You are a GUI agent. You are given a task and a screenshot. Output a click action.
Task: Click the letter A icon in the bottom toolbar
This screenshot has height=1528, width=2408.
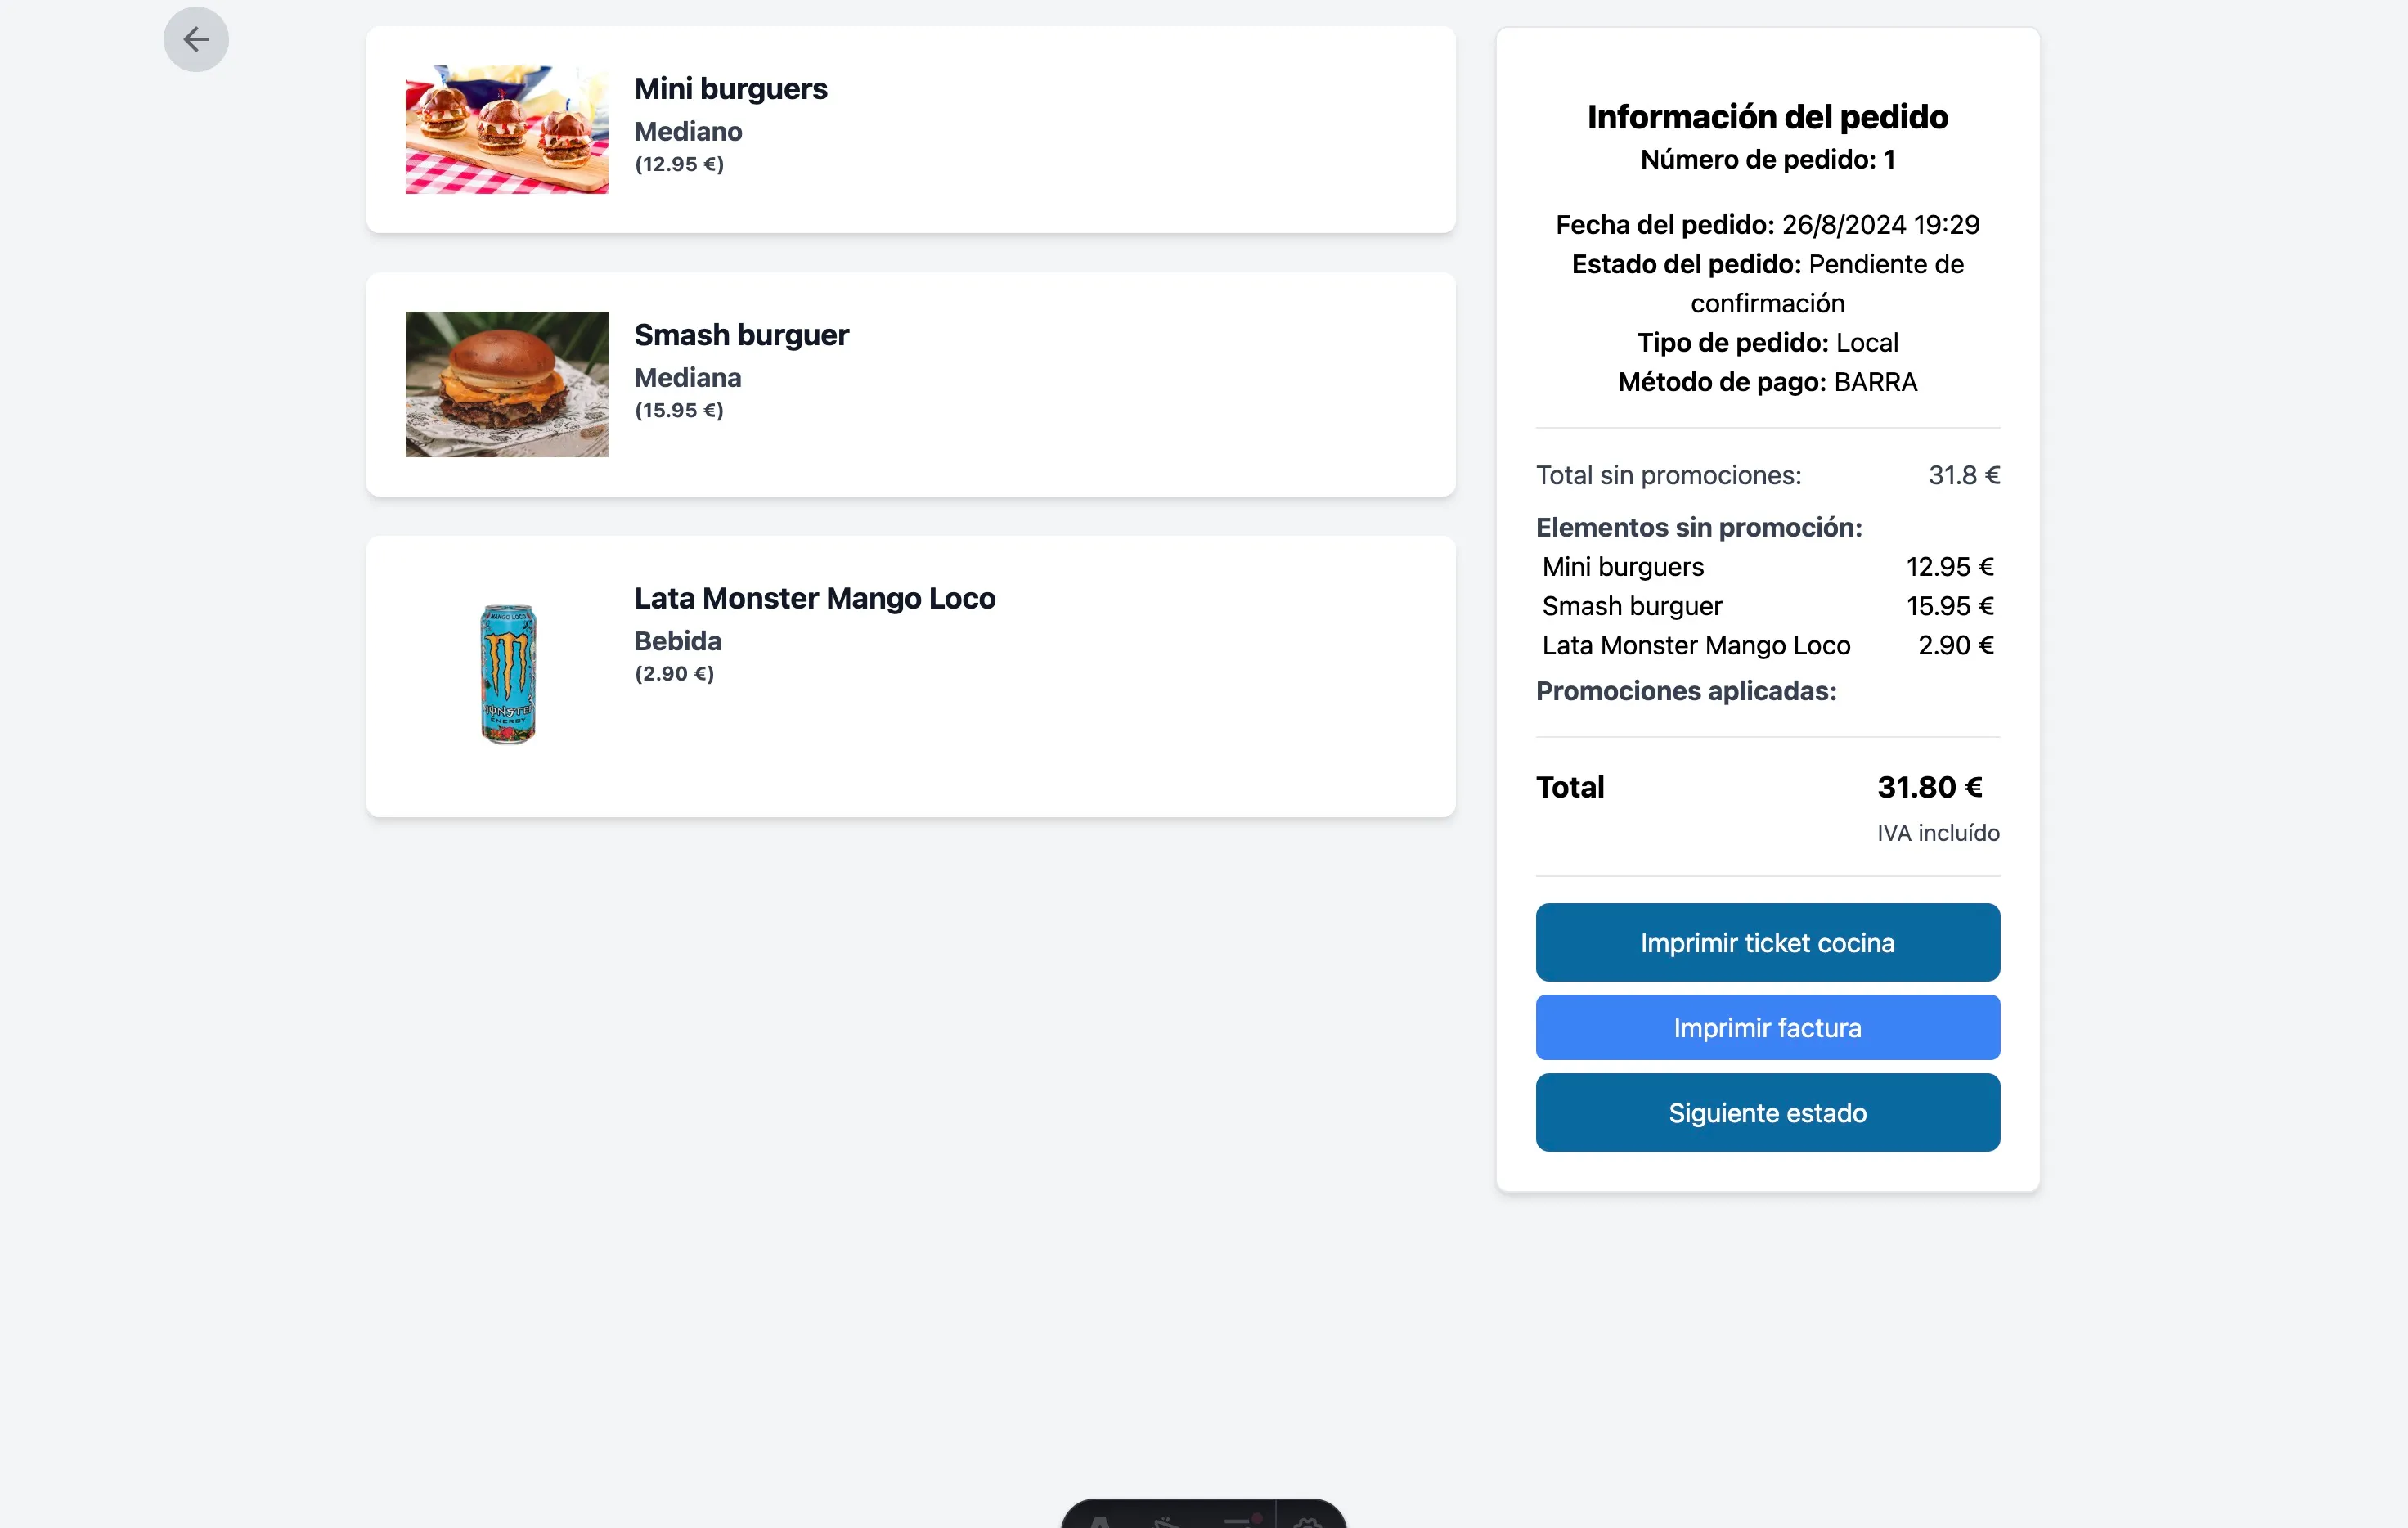(x=1100, y=1521)
